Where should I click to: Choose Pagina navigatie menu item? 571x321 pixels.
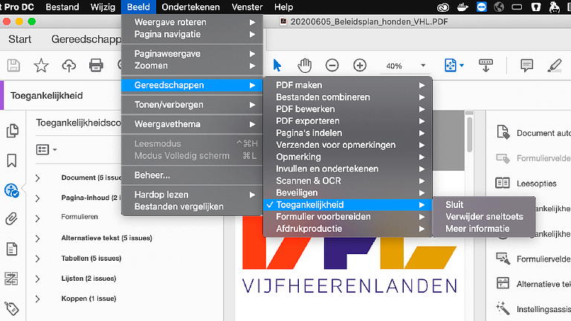(x=192, y=34)
